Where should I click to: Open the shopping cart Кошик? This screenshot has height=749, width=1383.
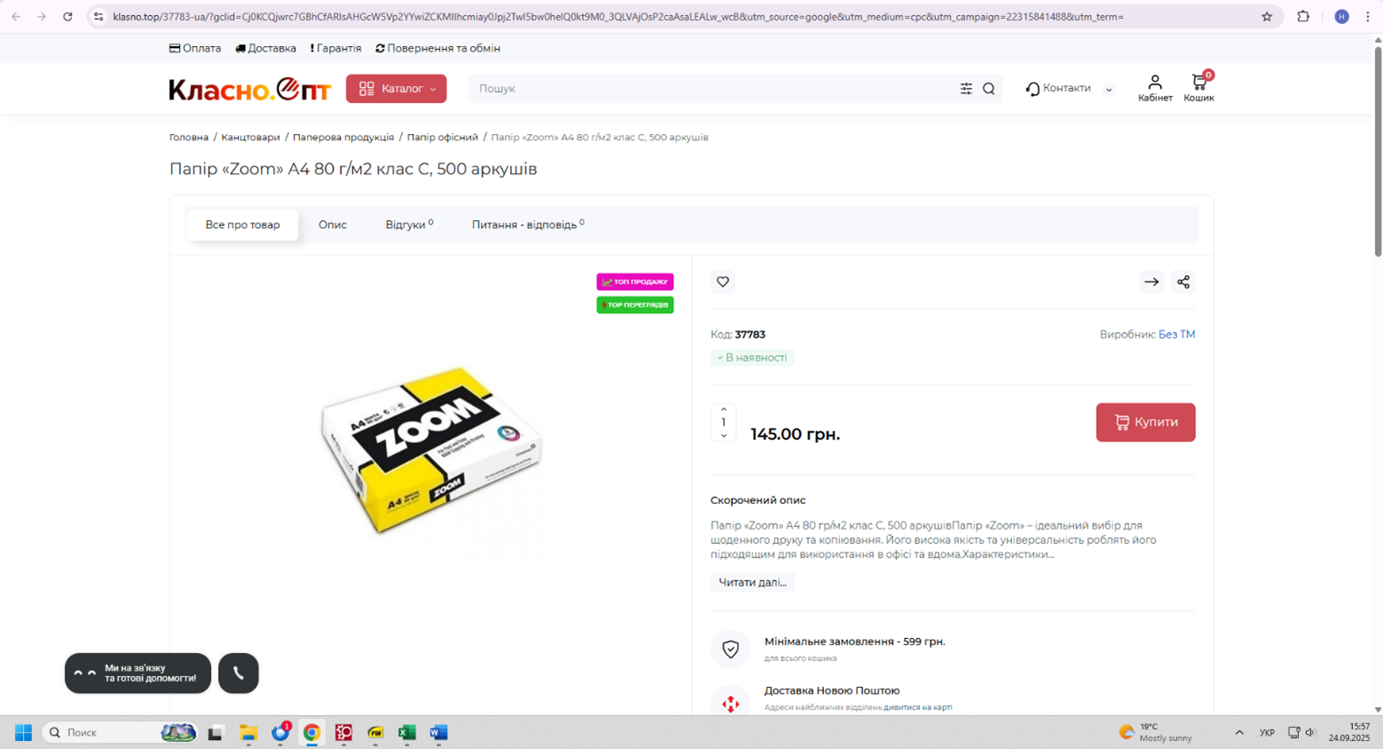click(1198, 88)
